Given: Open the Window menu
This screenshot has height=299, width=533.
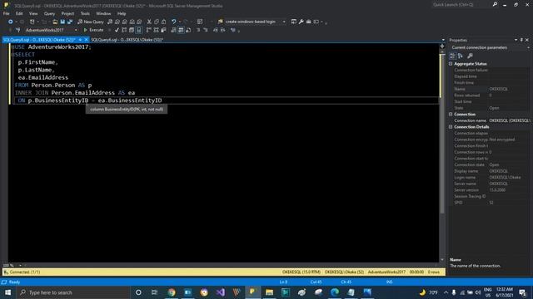Looking at the screenshot, I should [103, 13].
